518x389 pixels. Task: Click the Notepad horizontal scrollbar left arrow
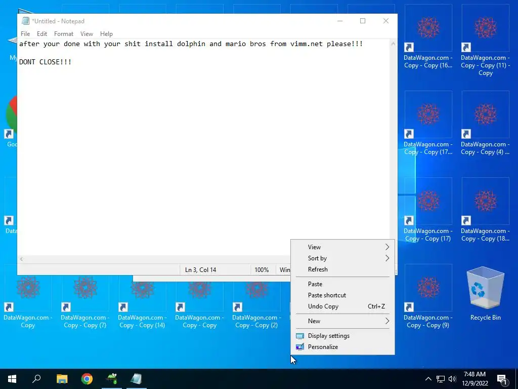pos(21,259)
